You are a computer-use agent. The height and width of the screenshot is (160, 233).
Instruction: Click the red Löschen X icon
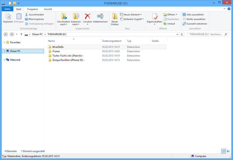click(x=88, y=16)
